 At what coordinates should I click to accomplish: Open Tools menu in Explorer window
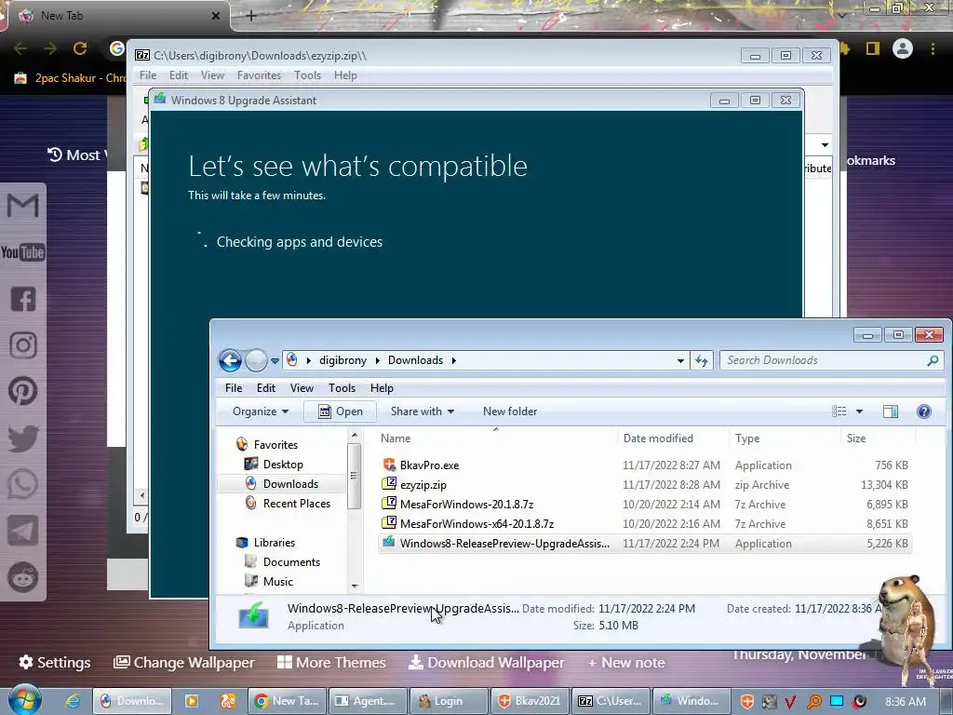(342, 388)
